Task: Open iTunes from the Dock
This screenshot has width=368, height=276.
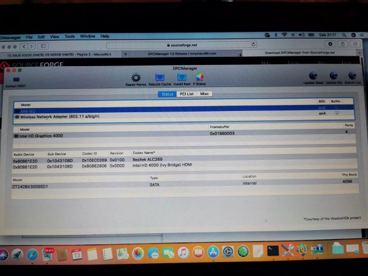Action: pyautogui.click(x=183, y=253)
